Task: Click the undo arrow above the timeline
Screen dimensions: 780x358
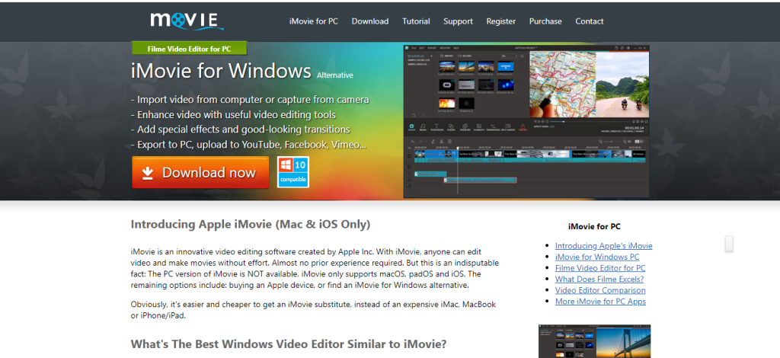Action: [413, 142]
